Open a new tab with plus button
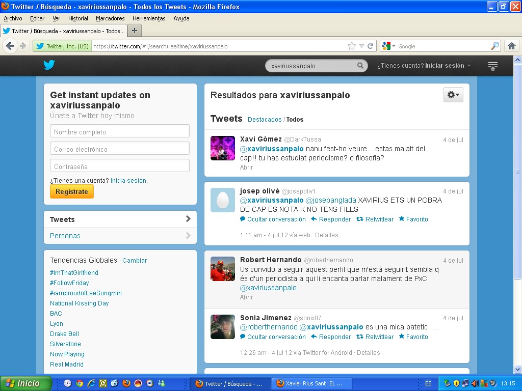Image resolution: width=522 pixels, height=391 pixels. (135, 31)
